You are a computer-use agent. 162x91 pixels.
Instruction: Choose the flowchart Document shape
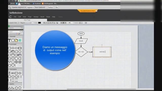(10, 52)
